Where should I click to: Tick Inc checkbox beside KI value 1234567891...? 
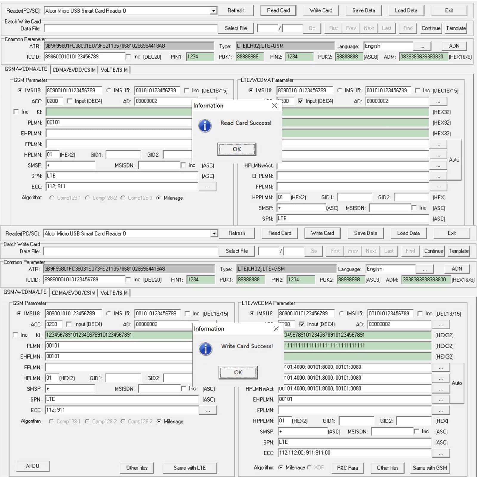point(15,335)
